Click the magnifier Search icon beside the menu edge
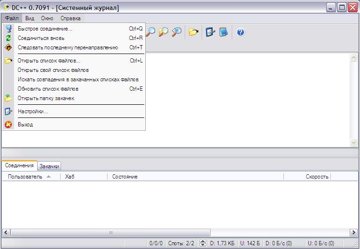 pos(151,32)
